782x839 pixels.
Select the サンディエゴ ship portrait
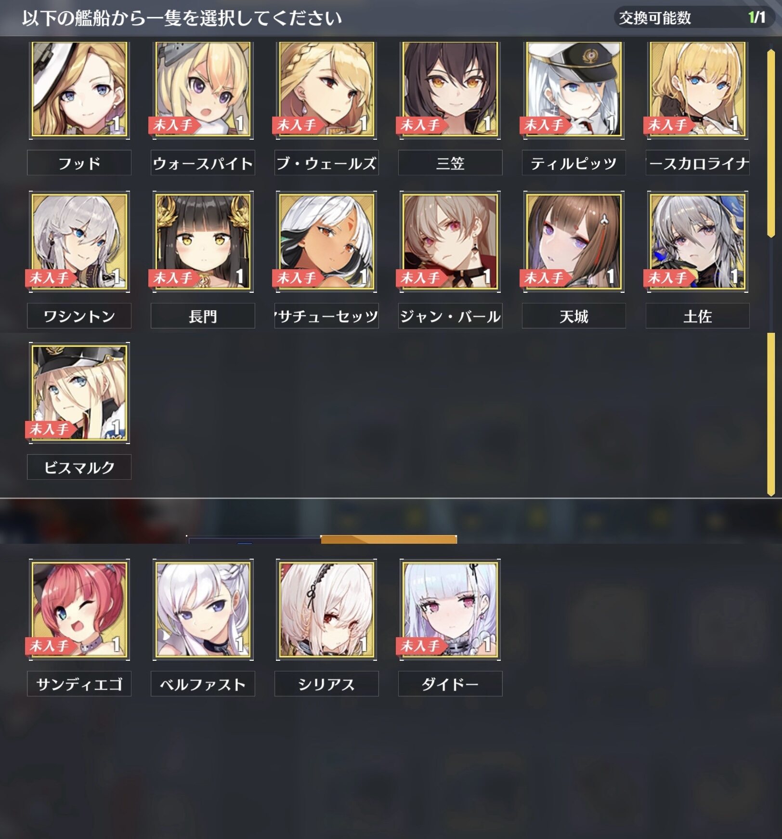click(79, 610)
